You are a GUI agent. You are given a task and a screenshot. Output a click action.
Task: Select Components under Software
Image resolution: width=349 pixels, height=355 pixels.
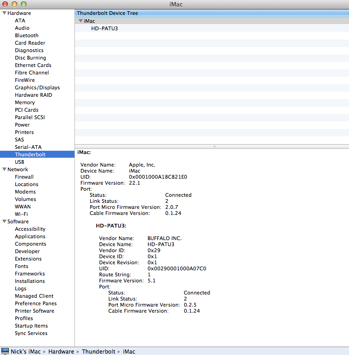(x=30, y=244)
